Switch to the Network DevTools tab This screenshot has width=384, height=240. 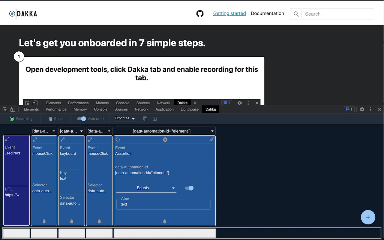(x=142, y=109)
